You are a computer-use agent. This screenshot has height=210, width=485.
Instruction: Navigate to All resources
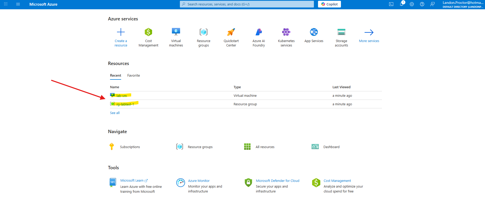265,147
